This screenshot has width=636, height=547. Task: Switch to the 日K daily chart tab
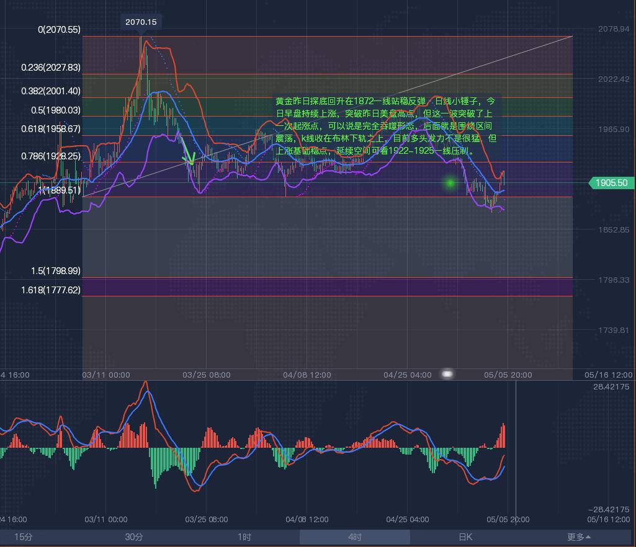point(465,537)
